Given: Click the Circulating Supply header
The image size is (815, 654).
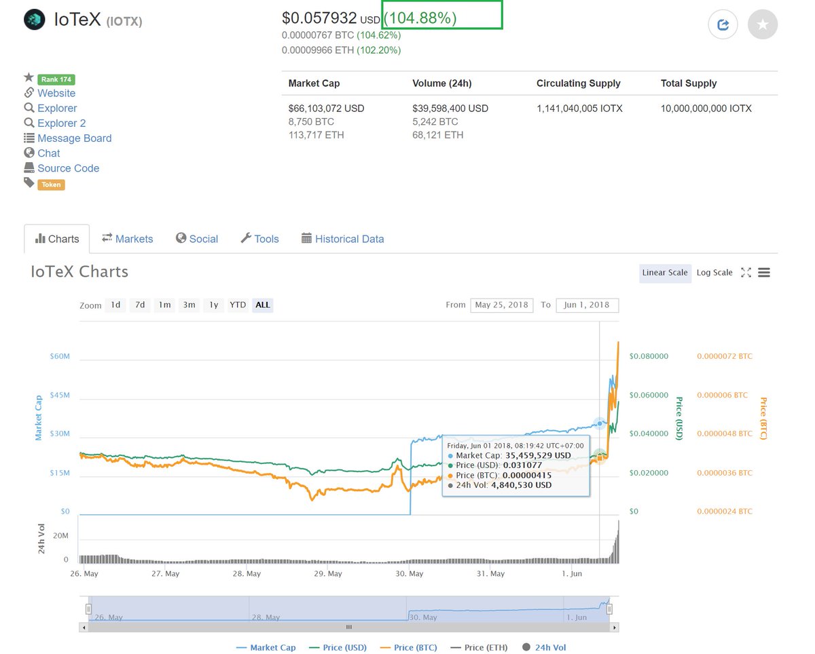Looking at the screenshot, I should (579, 83).
